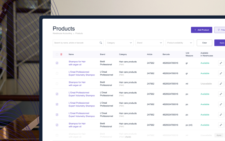Open Shampoo for Hair link in gr row
The height and width of the screenshot is (141, 225).
coord(77,63)
